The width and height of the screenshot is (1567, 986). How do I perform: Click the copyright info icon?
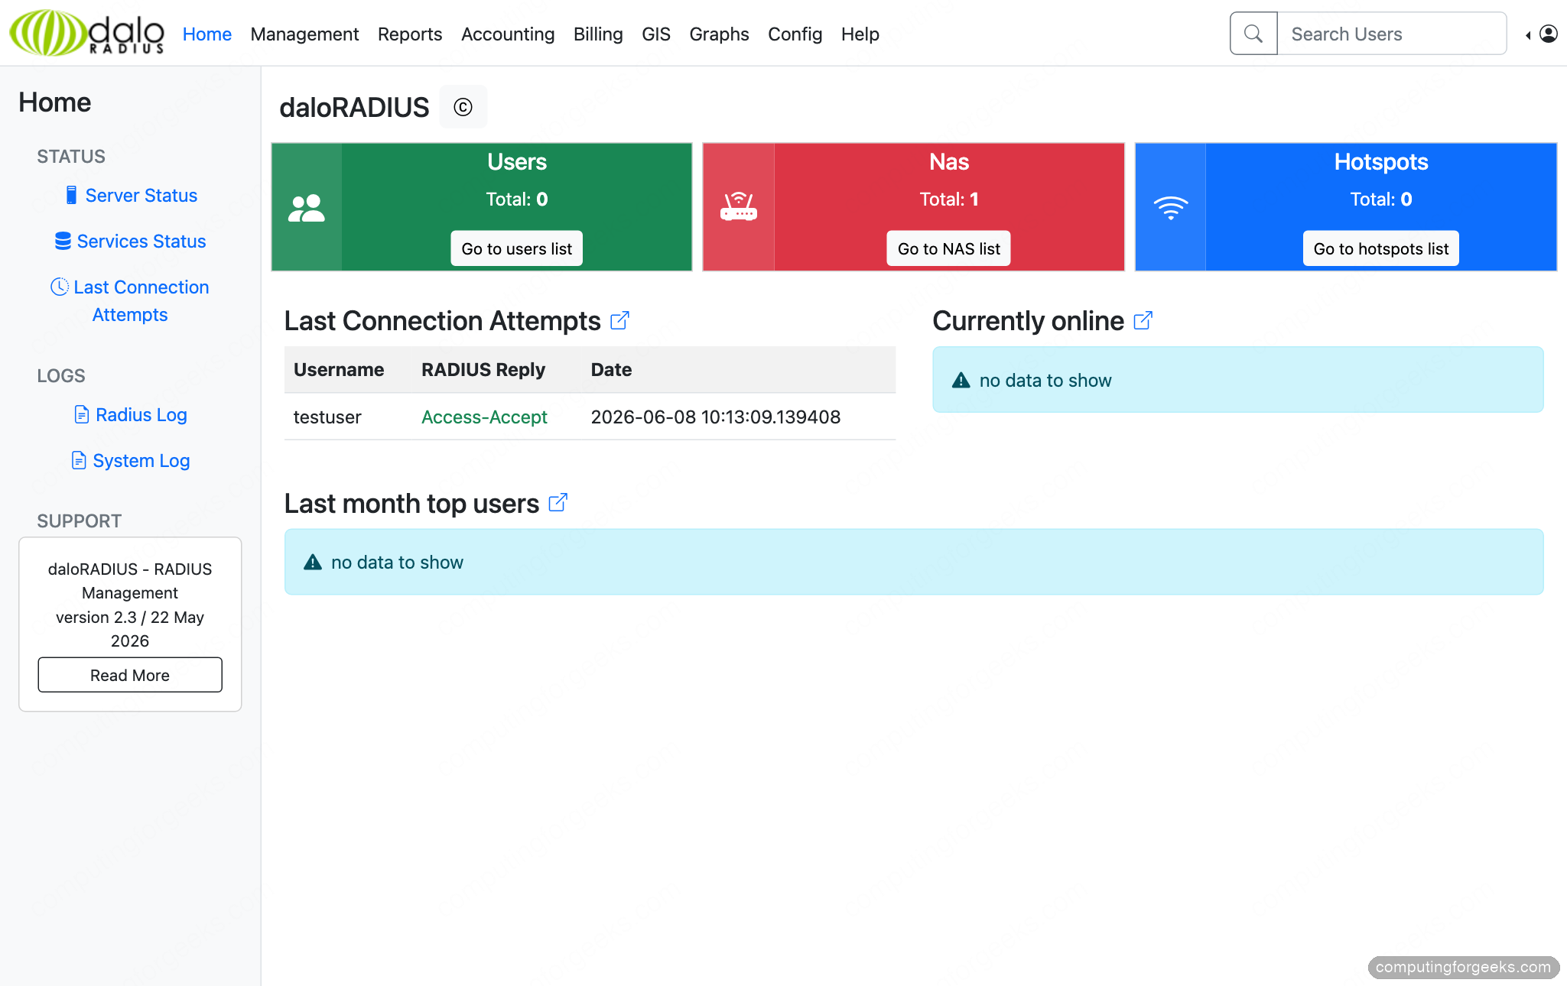coord(463,107)
